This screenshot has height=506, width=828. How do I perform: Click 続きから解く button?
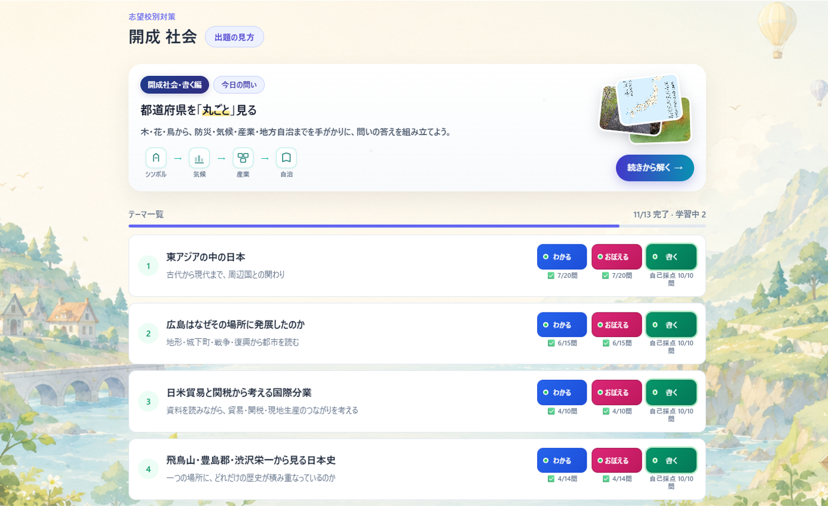coord(655,168)
